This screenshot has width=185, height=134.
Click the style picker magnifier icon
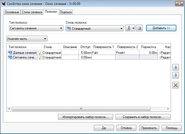(x=139, y=28)
